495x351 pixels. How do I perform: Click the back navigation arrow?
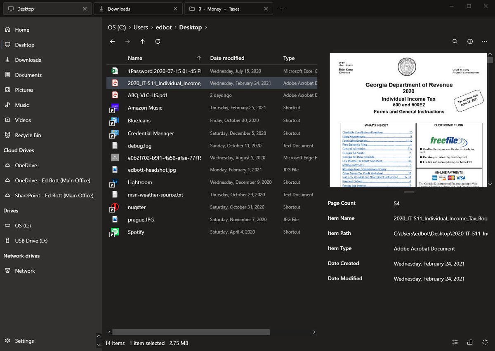point(113,42)
